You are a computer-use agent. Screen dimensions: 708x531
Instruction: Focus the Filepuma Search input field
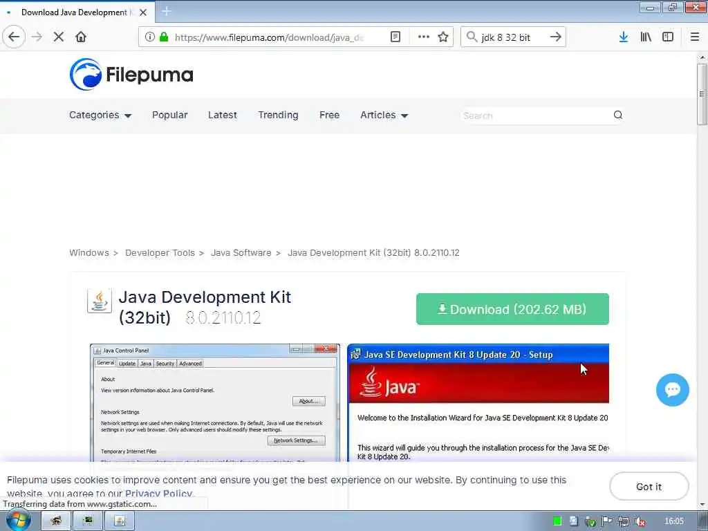pyautogui.click(x=535, y=115)
